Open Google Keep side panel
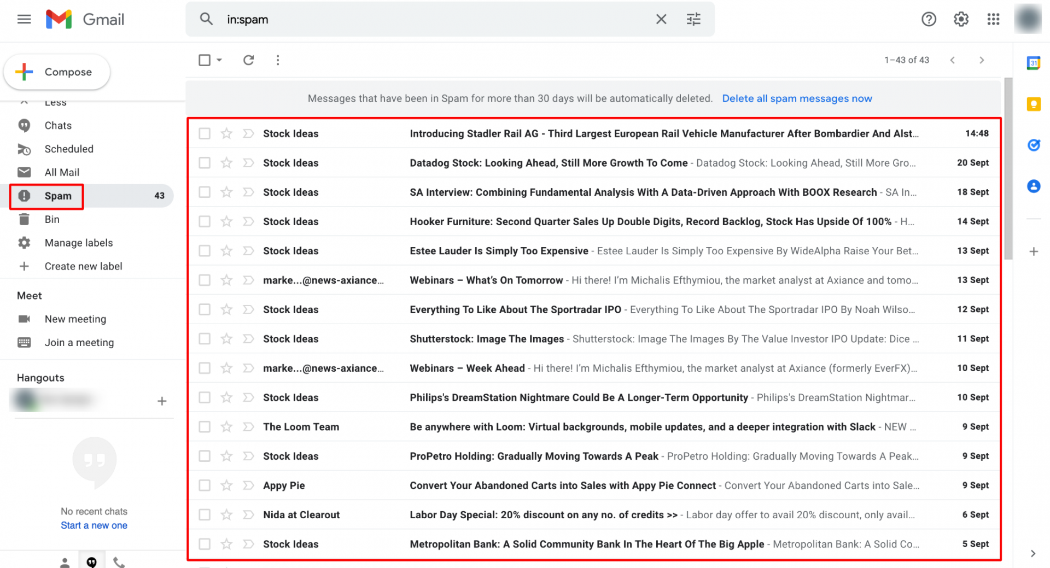Image resolution: width=1050 pixels, height=568 pixels. [1034, 104]
